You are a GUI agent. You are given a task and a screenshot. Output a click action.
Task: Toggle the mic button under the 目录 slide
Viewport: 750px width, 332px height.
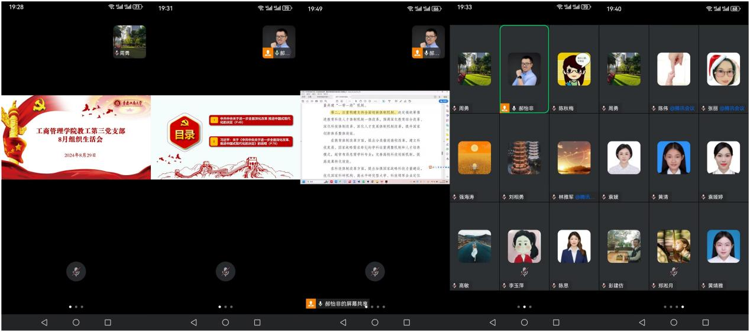(x=225, y=272)
